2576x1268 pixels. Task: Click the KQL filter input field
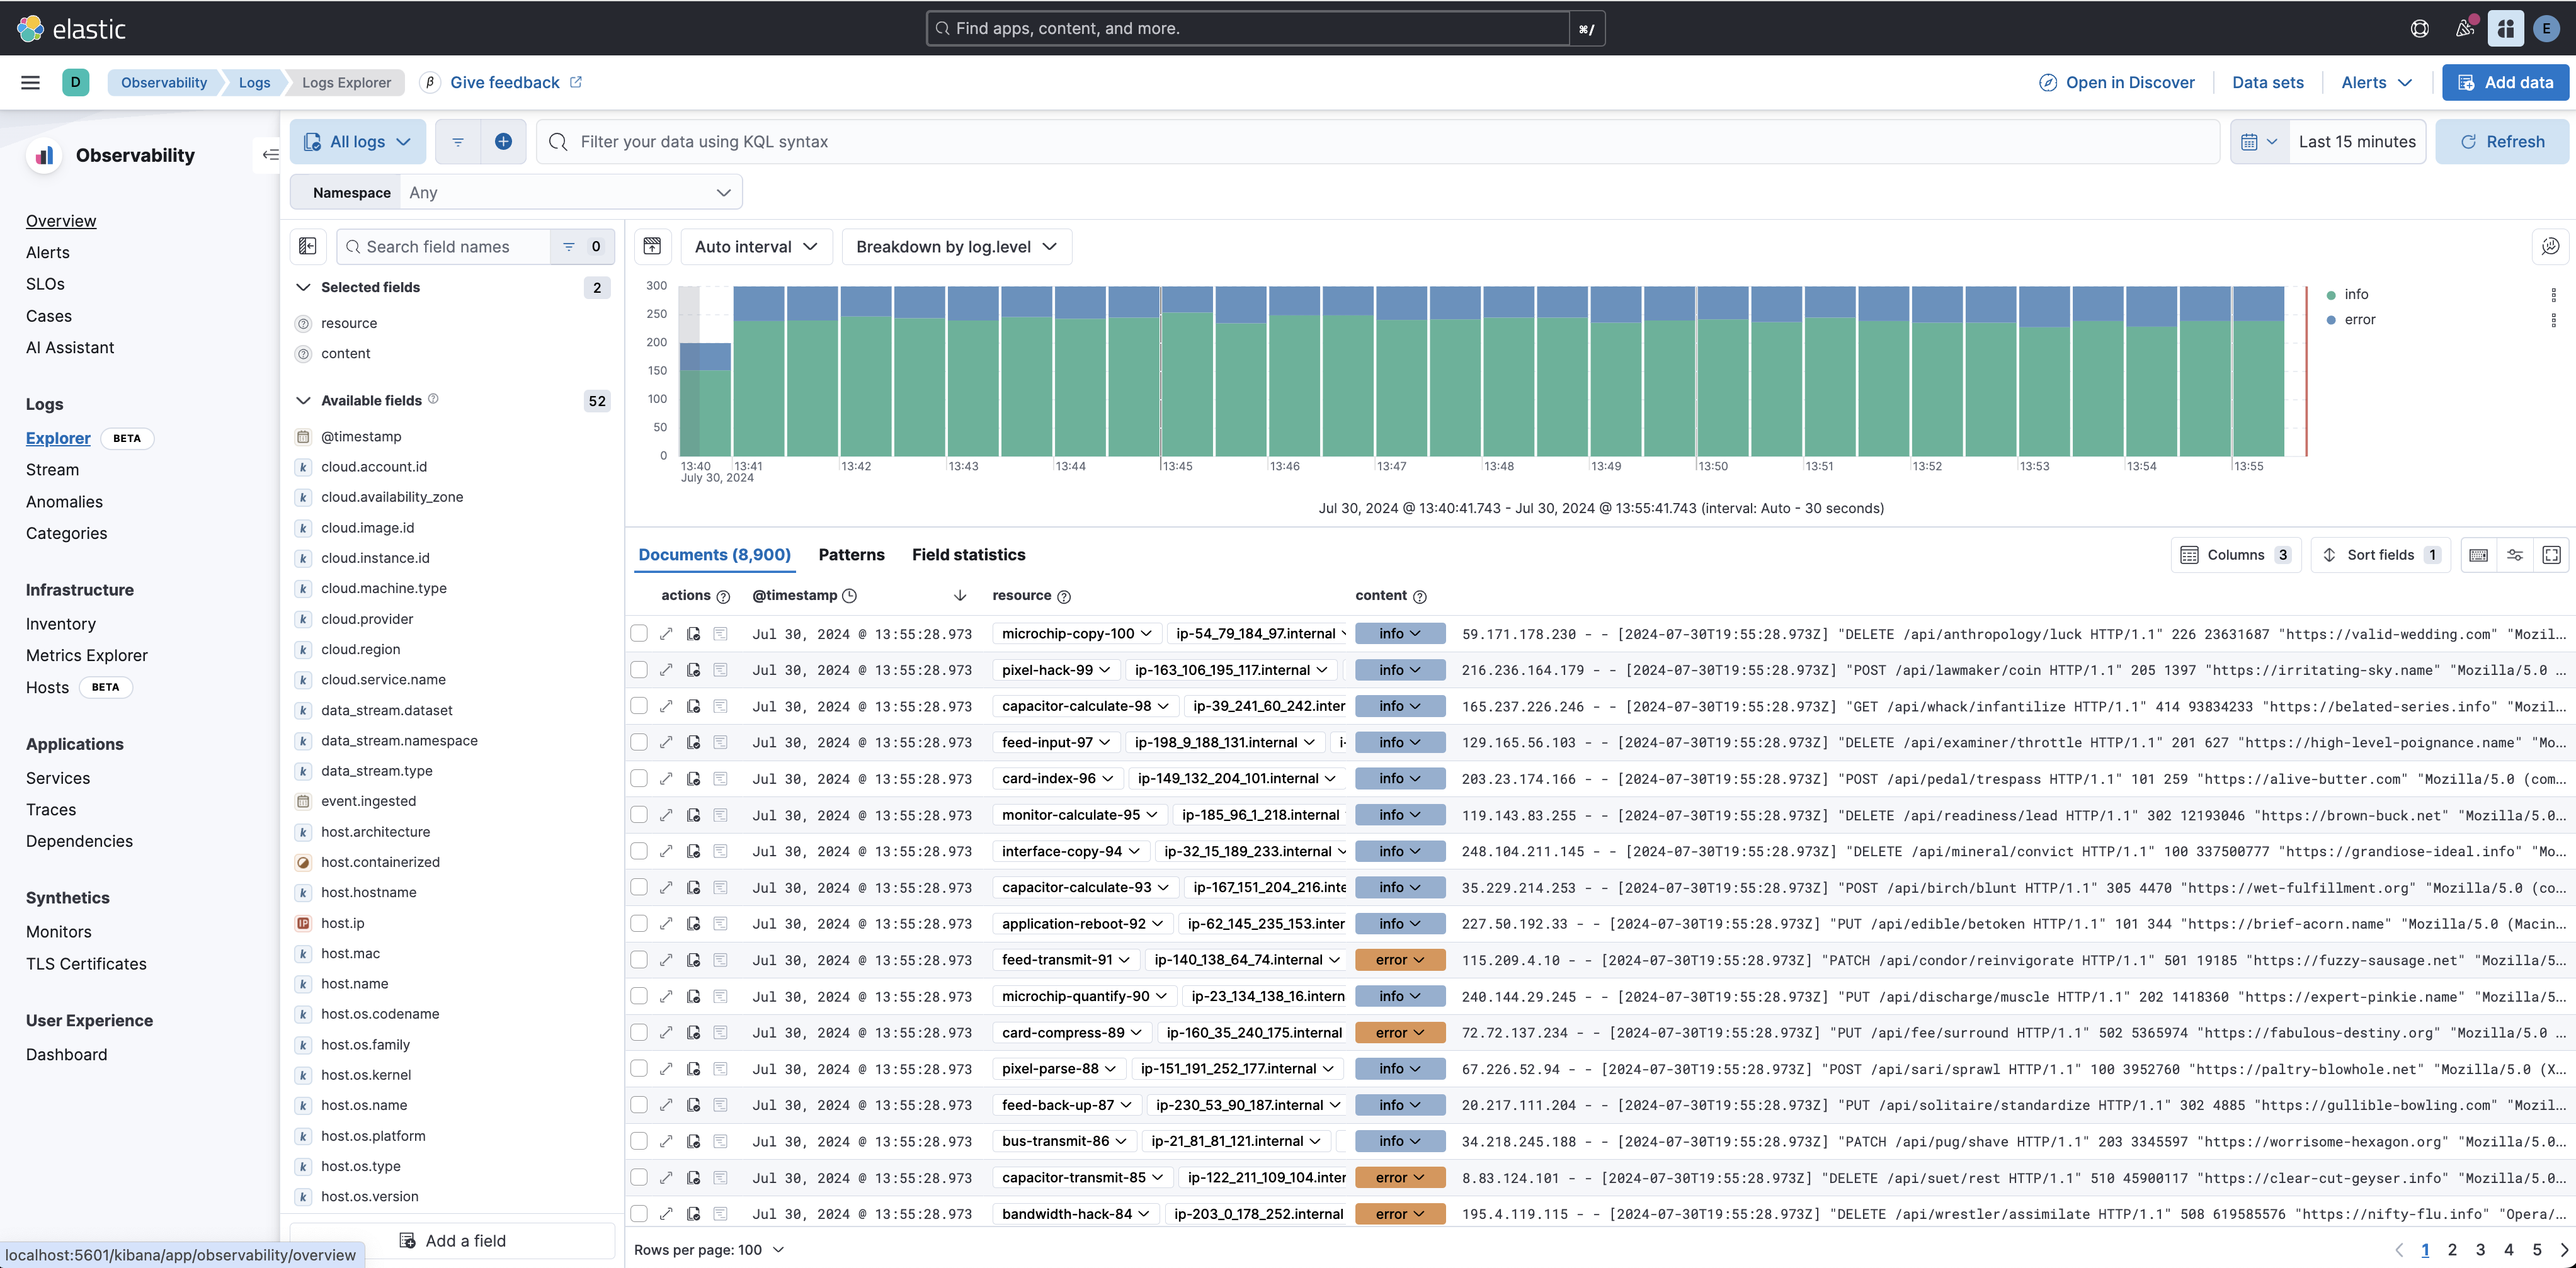(1378, 142)
